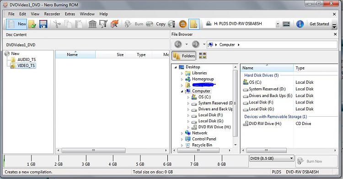Open the DVD9 (8.5 GB) disc size dropdown
The image size is (343, 179).
(272, 158)
